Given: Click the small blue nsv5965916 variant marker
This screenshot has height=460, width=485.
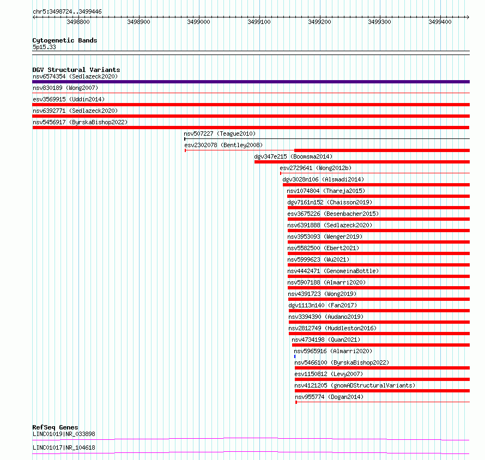Looking at the screenshot, I should (x=295, y=356).
